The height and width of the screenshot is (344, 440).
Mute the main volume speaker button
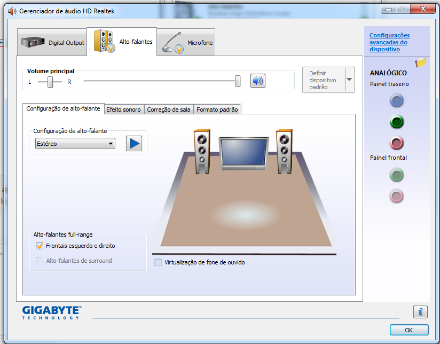257,81
